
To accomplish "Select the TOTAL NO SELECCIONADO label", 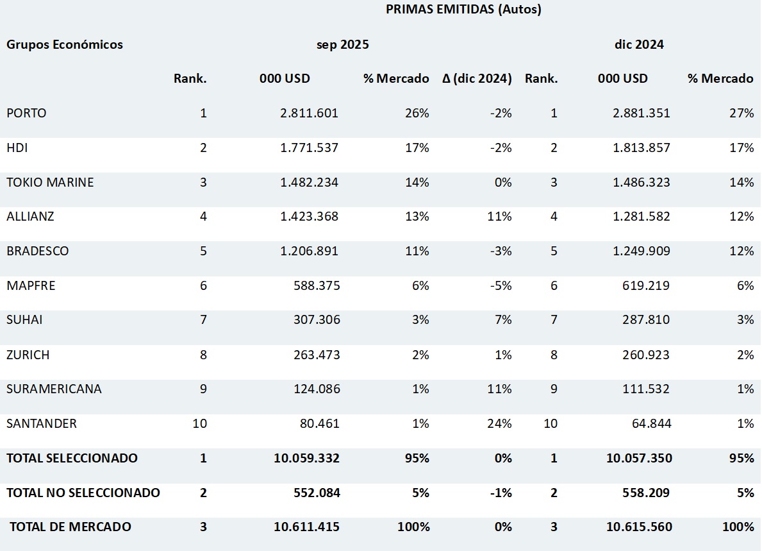I will [x=83, y=493].
